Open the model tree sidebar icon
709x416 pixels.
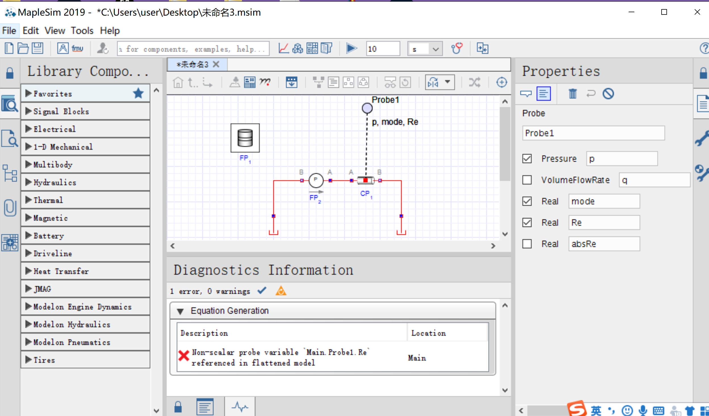click(x=10, y=173)
